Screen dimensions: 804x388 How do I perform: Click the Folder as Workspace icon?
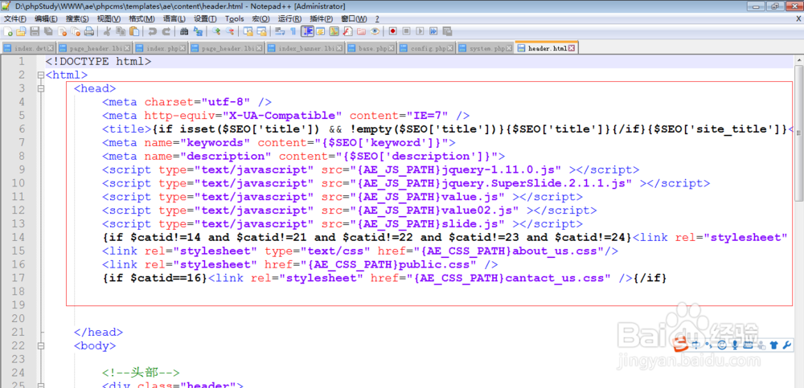pos(361,31)
